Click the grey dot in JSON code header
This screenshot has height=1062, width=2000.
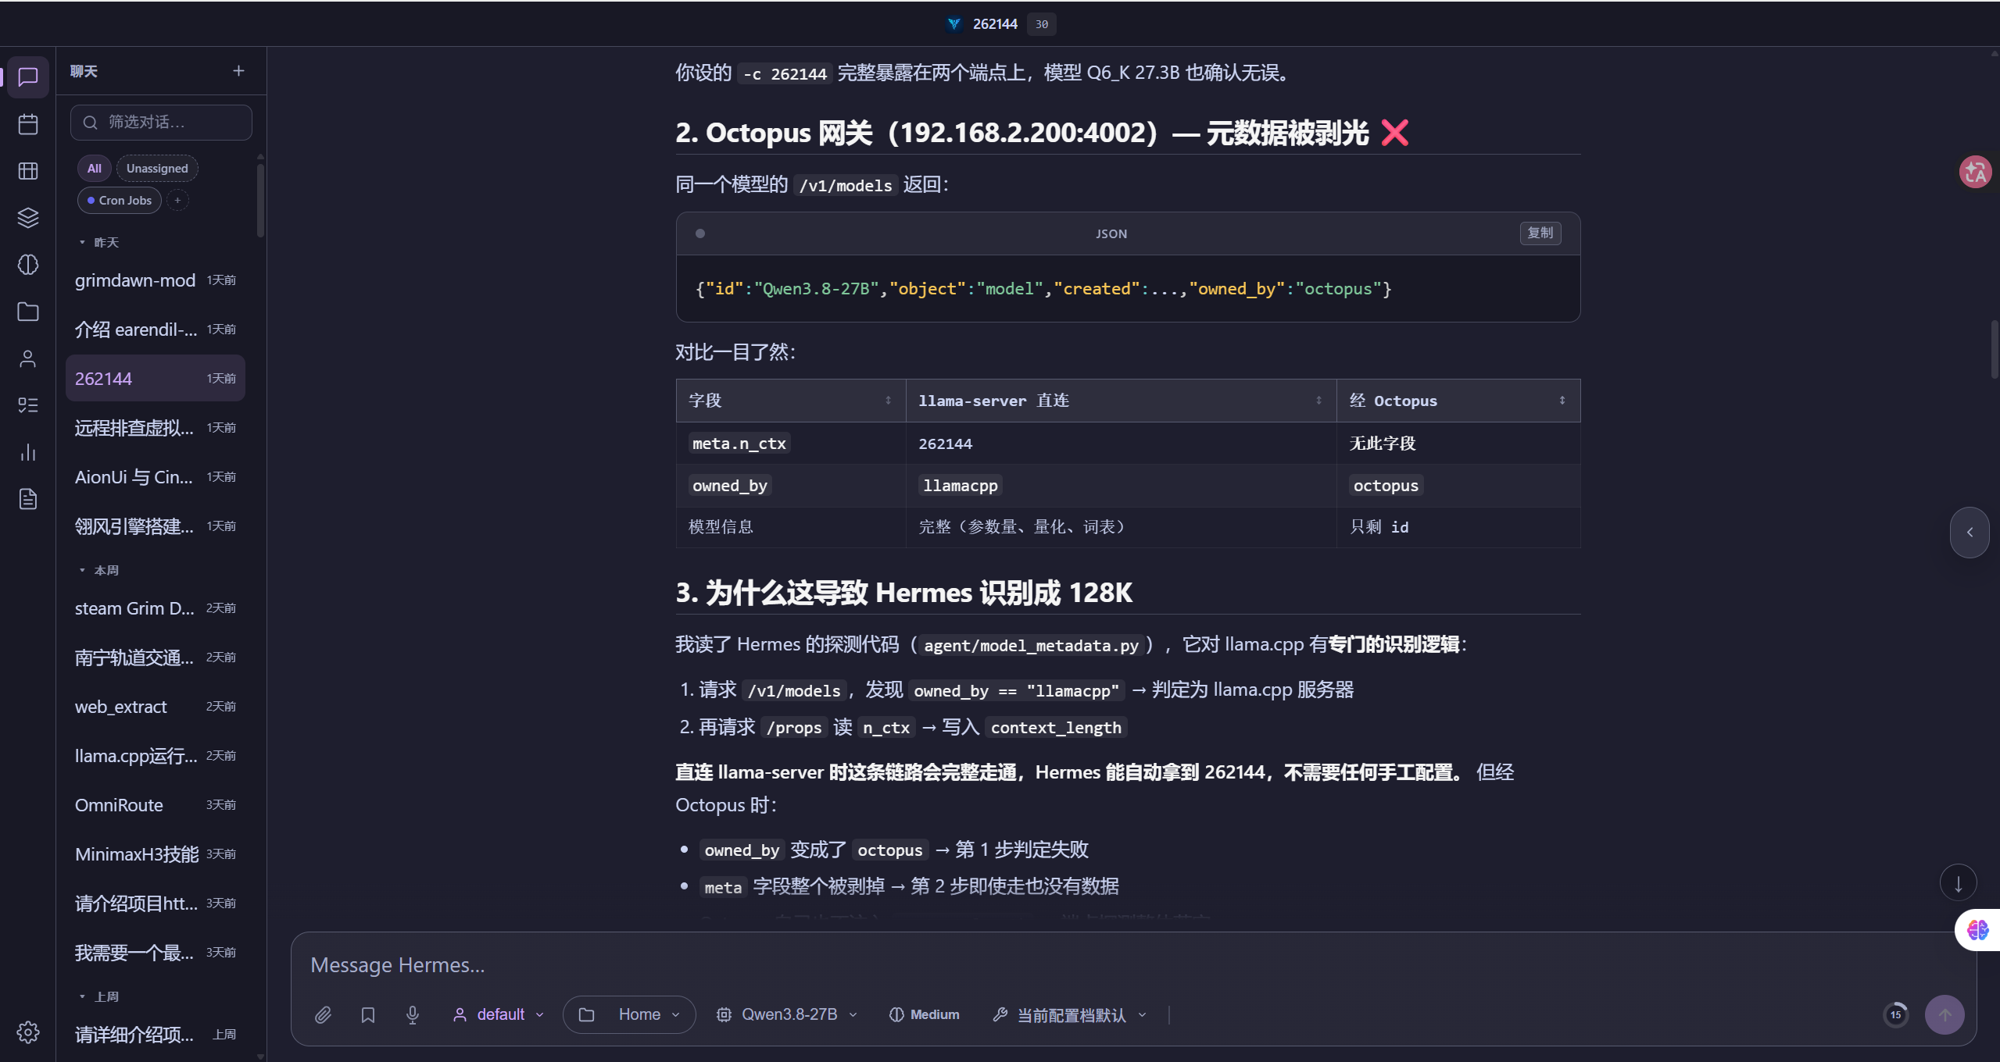point(700,233)
